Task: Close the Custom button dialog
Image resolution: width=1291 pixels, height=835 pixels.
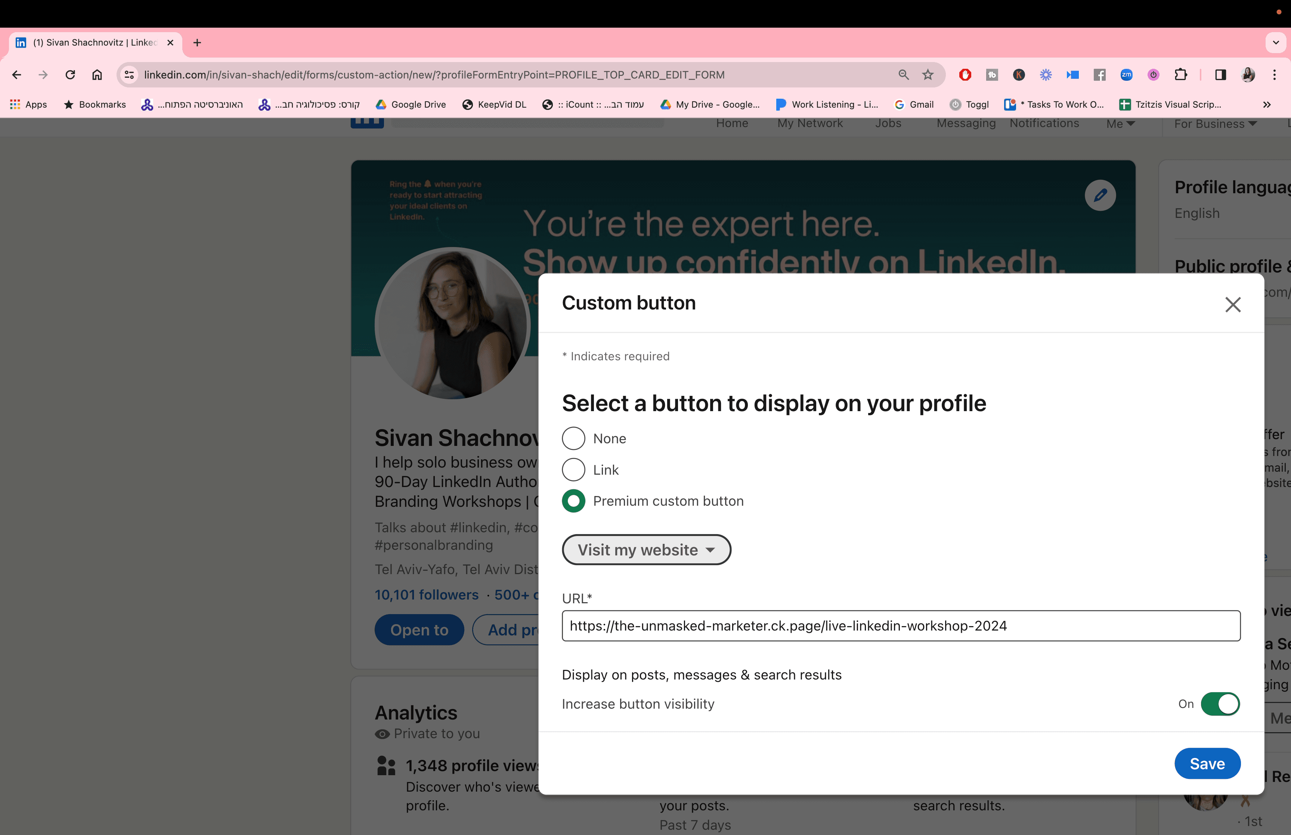Action: pos(1233,305)
